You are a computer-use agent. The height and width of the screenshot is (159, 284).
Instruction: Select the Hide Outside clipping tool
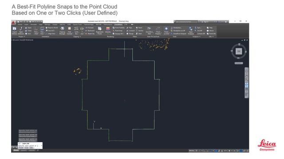point(69,30)
